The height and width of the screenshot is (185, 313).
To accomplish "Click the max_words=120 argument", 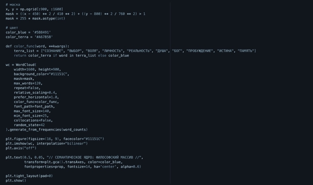I will click(29, 83).
